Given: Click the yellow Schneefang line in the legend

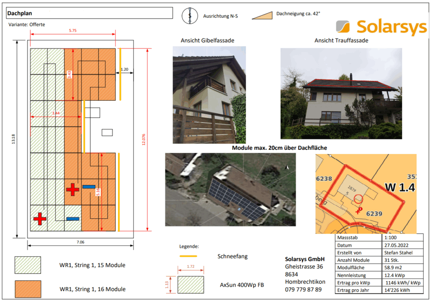Looking at the screenshot, I should point(189,257).
